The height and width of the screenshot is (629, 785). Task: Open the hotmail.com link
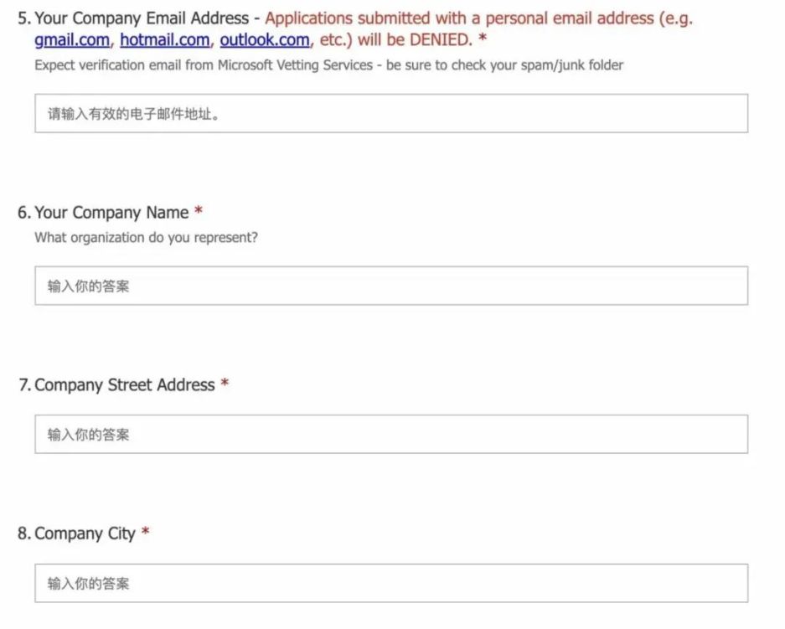pos(165,40)
